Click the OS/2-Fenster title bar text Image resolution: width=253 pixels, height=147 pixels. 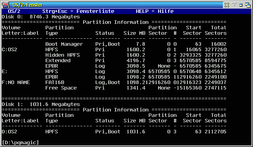(27, 5)
